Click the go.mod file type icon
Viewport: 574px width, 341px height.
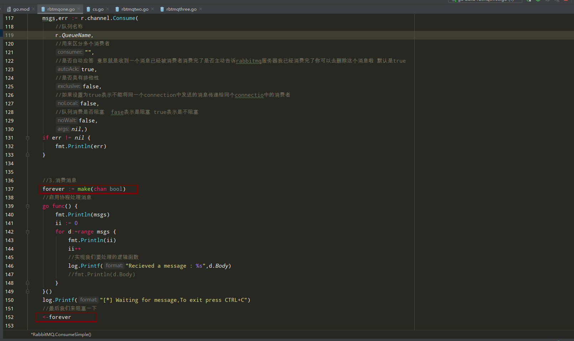(x=9, y=9)
